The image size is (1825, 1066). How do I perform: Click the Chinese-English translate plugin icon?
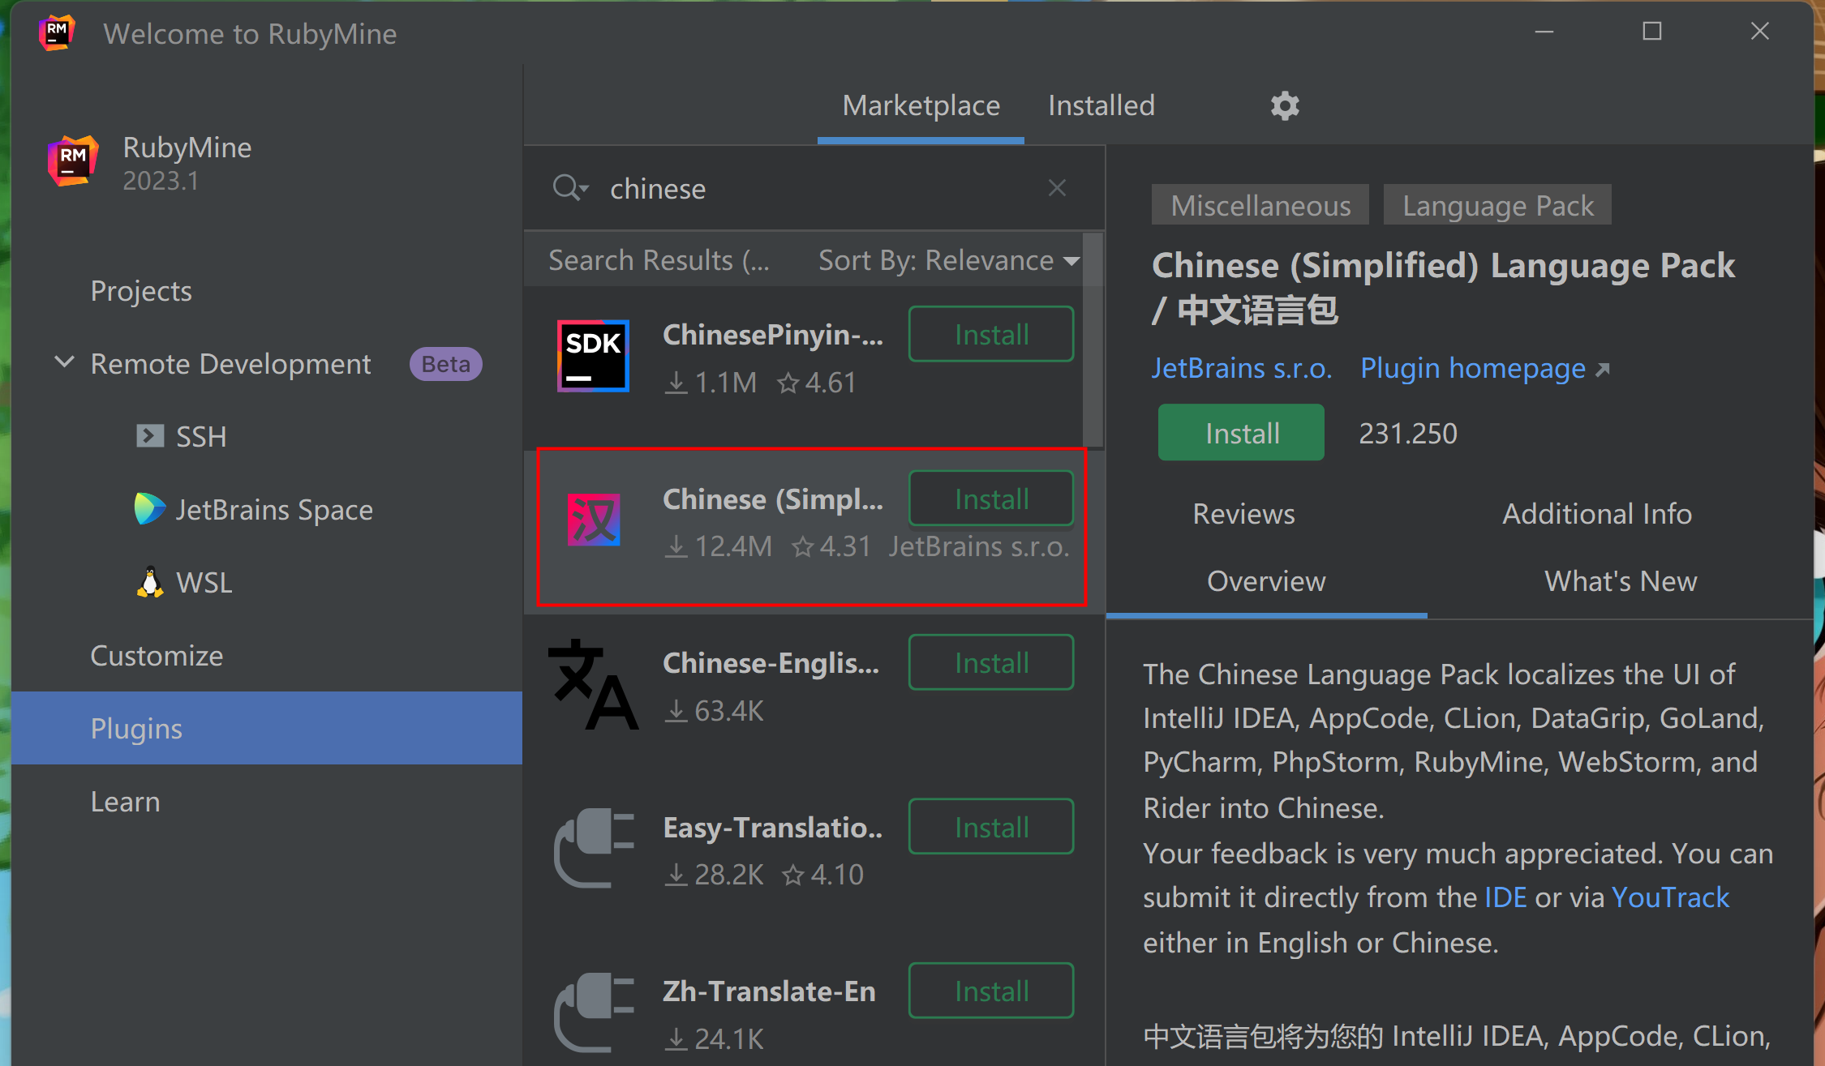593,684
